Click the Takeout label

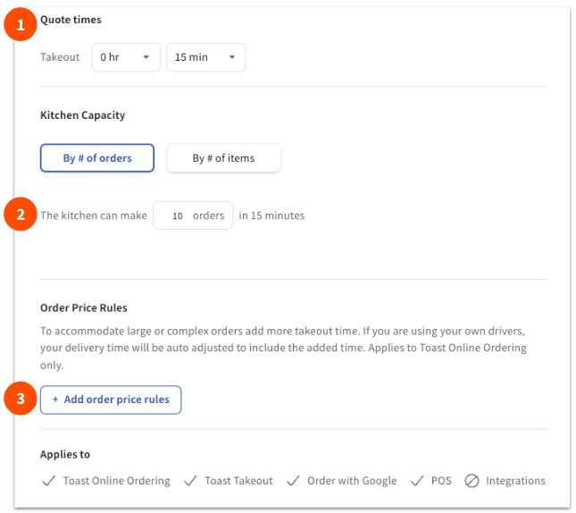[x=60, y=57]
